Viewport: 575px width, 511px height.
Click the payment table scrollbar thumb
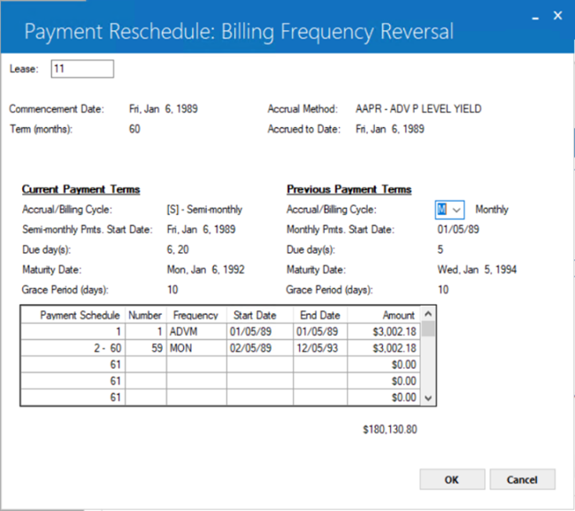click(x=428, y=329)
